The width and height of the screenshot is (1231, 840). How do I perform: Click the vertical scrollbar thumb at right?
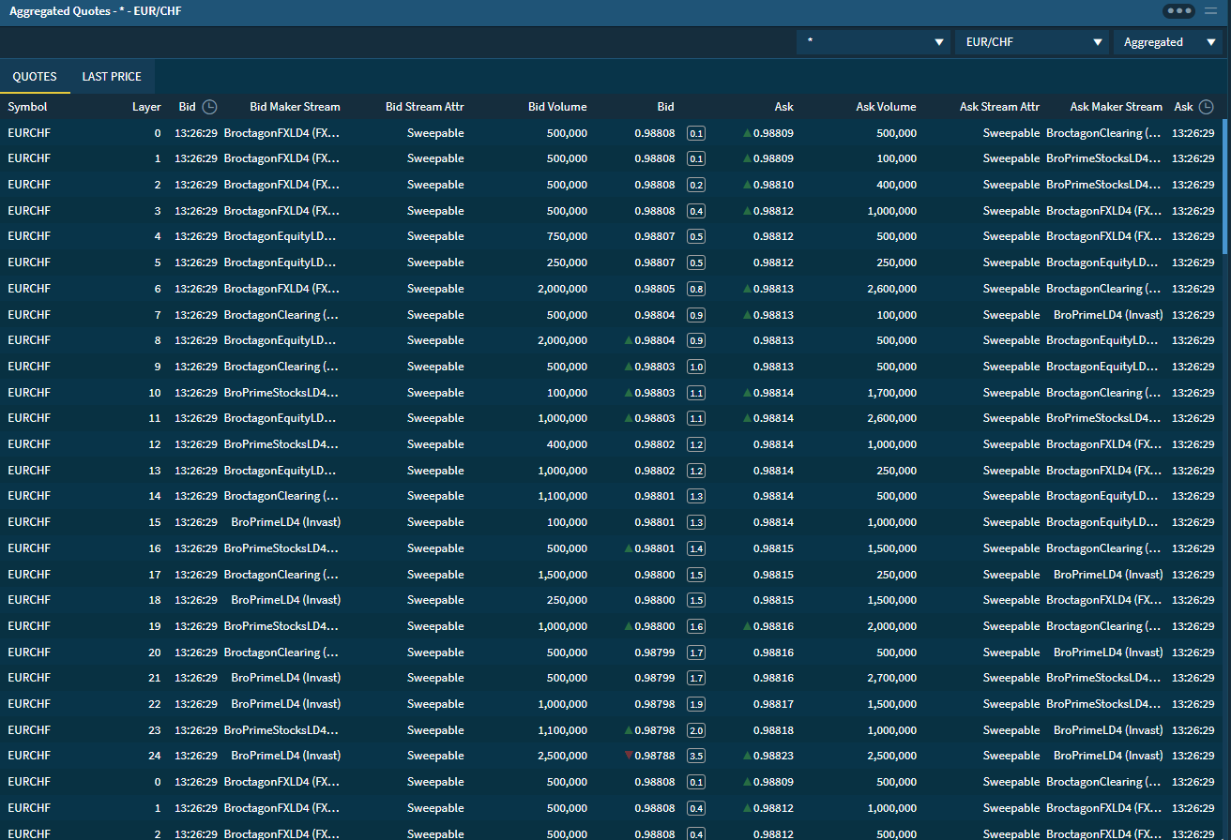[x=1225, y=186]
